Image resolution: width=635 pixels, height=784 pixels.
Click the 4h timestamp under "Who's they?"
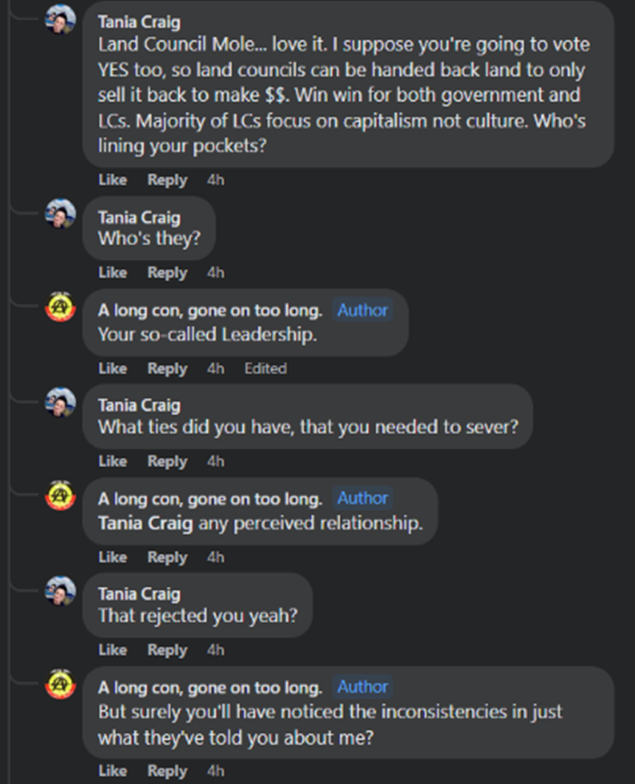click(x=215, y=272)
